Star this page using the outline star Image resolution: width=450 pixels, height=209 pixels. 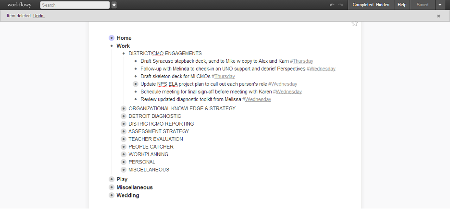pyautogui.click(x=355, y=23)
